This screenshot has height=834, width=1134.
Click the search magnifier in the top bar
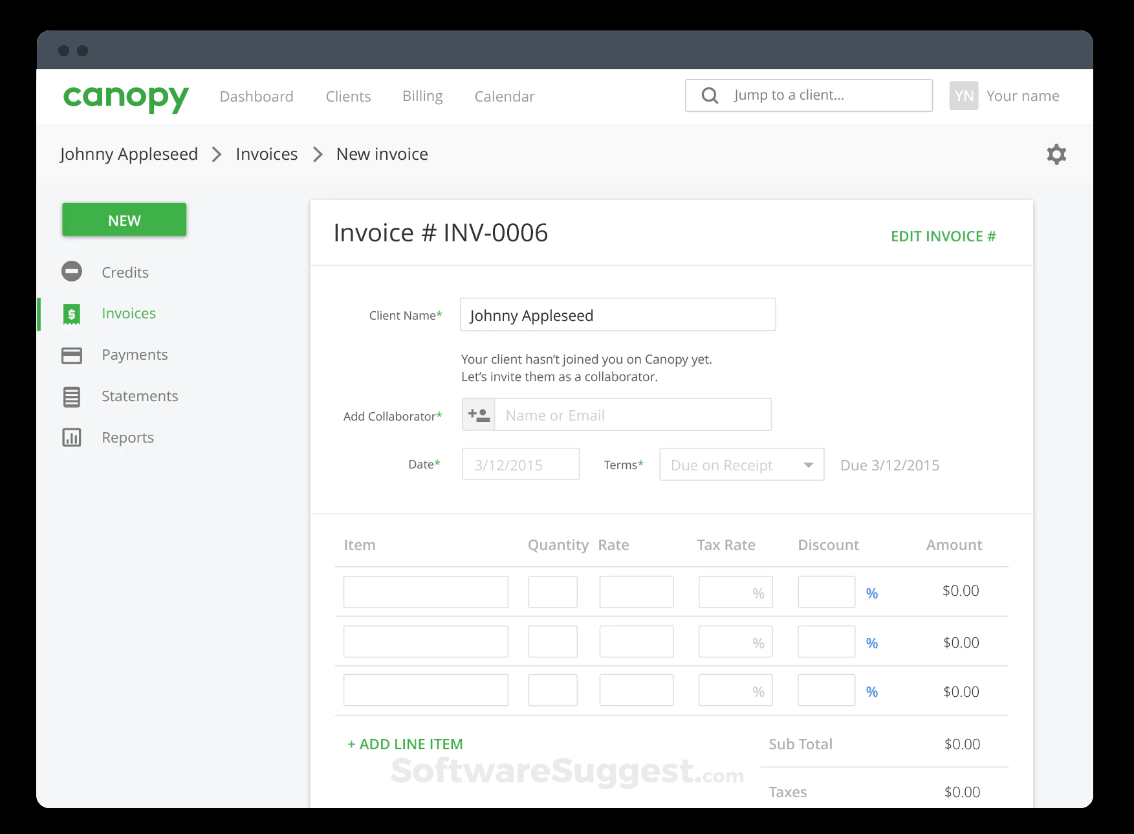tap(709, 95)
